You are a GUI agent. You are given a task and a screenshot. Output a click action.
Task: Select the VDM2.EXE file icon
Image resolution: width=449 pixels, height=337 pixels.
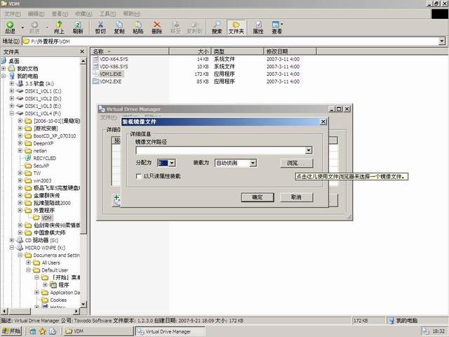click(96, 81)
